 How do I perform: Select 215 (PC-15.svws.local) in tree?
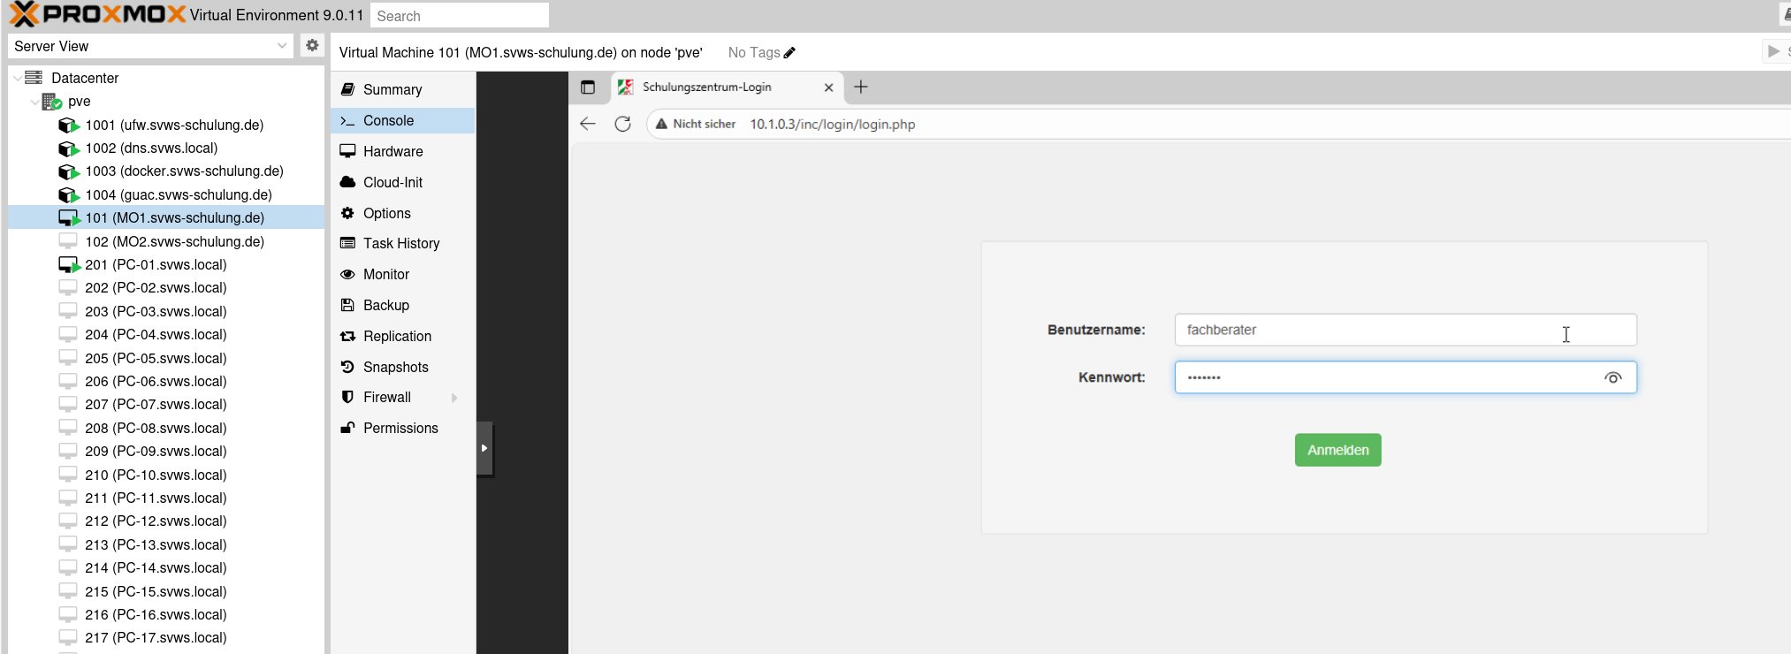(166, 591)
